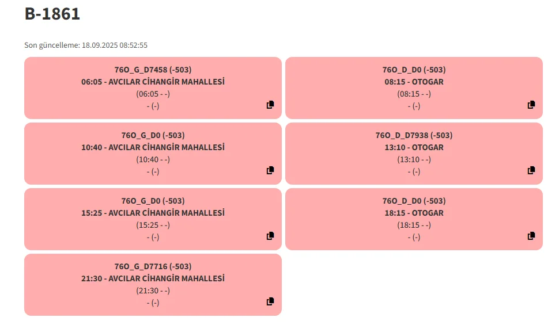Click the B-1861 page heading
This screenshot has height=325, width=559.
pos(52,14)
